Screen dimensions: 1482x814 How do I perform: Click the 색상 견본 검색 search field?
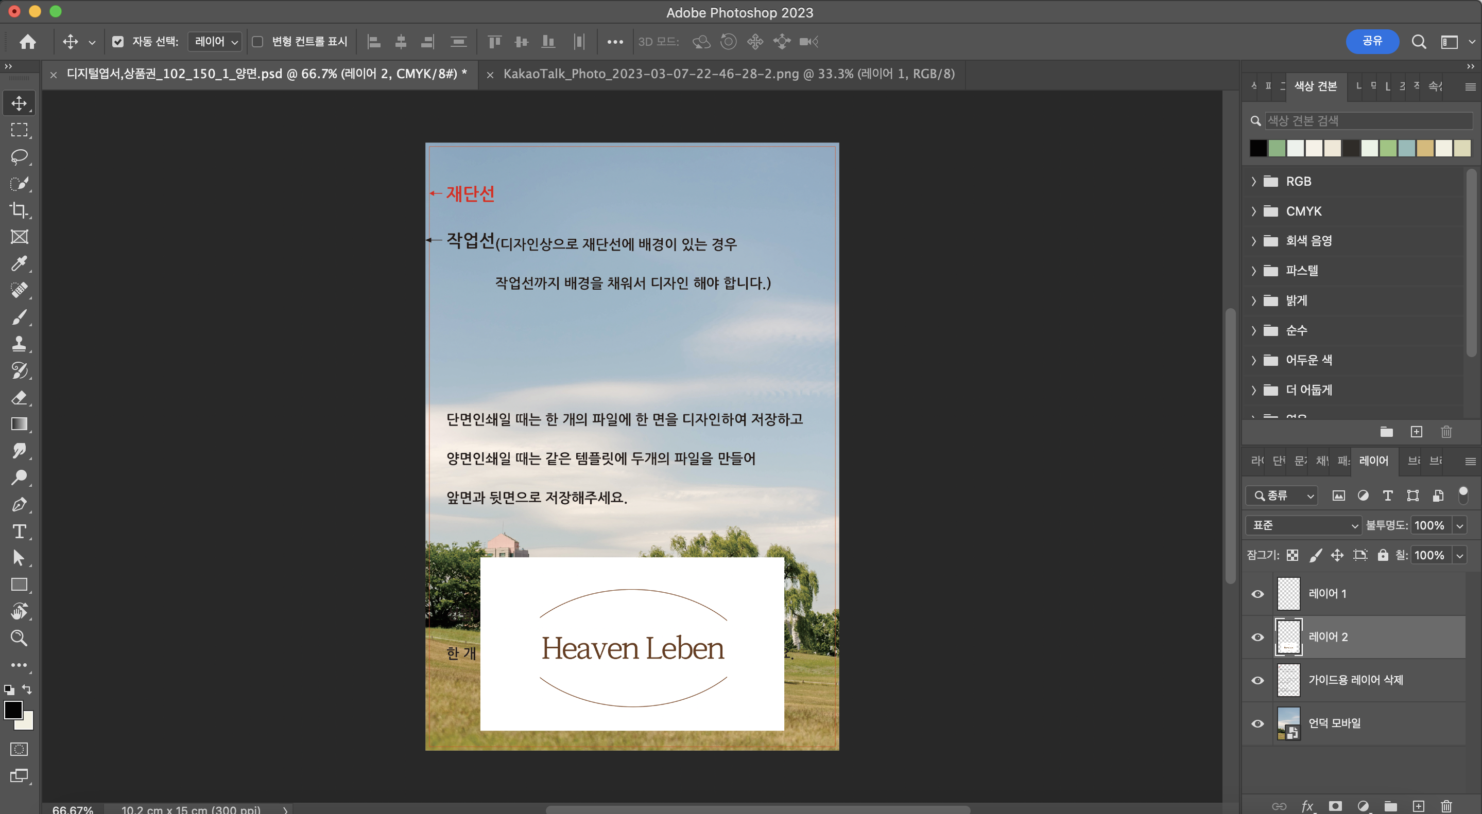[x=1367, y=121]
